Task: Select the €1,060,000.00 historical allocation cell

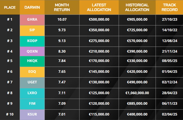Action: click(137, 93)
